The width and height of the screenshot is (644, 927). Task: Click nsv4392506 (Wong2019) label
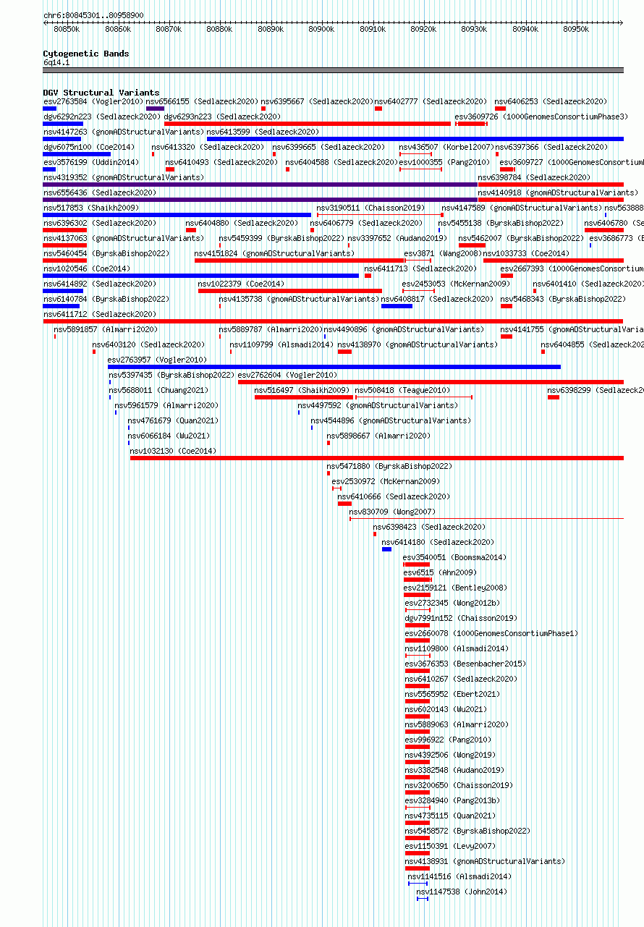click(x=451, y=755)
